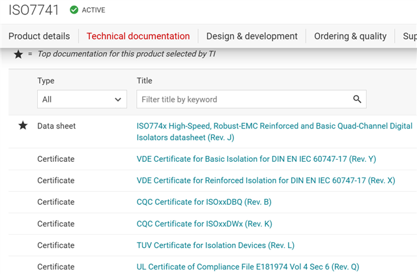
Task: Select the Technical documentation tab
Action: [x=138, y=36]
